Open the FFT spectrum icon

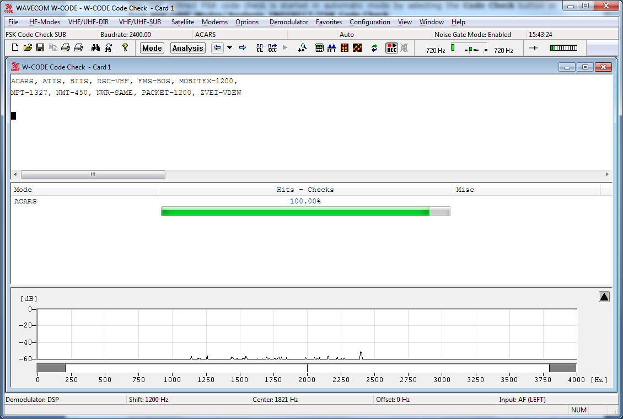(332, 48)
